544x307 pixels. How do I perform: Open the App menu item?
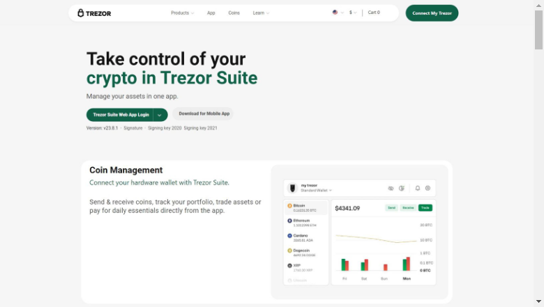point(211,13)
